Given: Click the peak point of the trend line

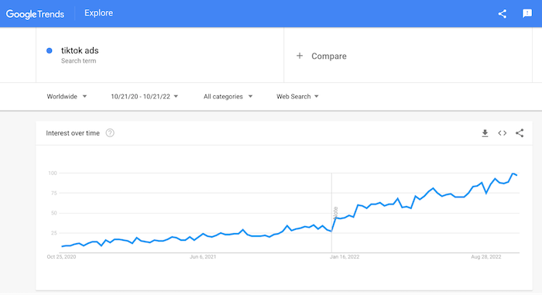Looking at the screenshot, I should 513,173.
